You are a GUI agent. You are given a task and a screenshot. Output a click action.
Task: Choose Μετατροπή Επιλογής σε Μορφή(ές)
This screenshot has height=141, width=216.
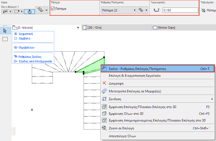click(157, 91)
